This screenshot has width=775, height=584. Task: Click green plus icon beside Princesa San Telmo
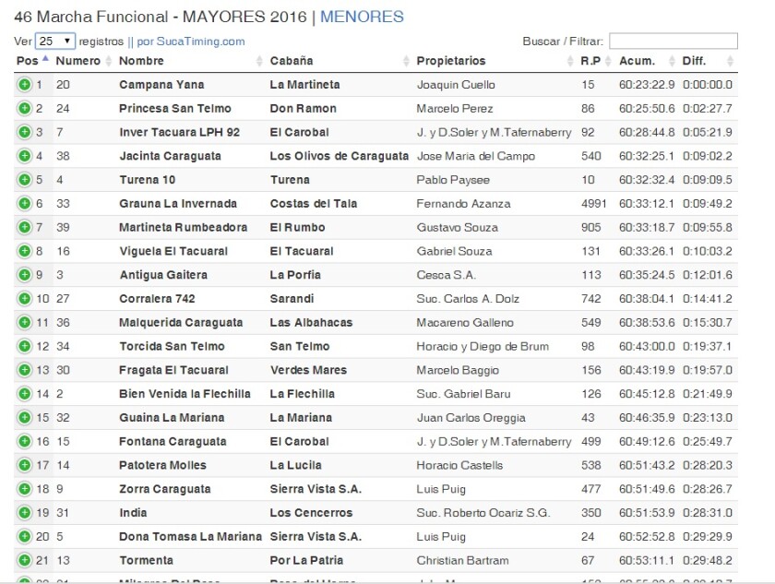coord(24,109)
